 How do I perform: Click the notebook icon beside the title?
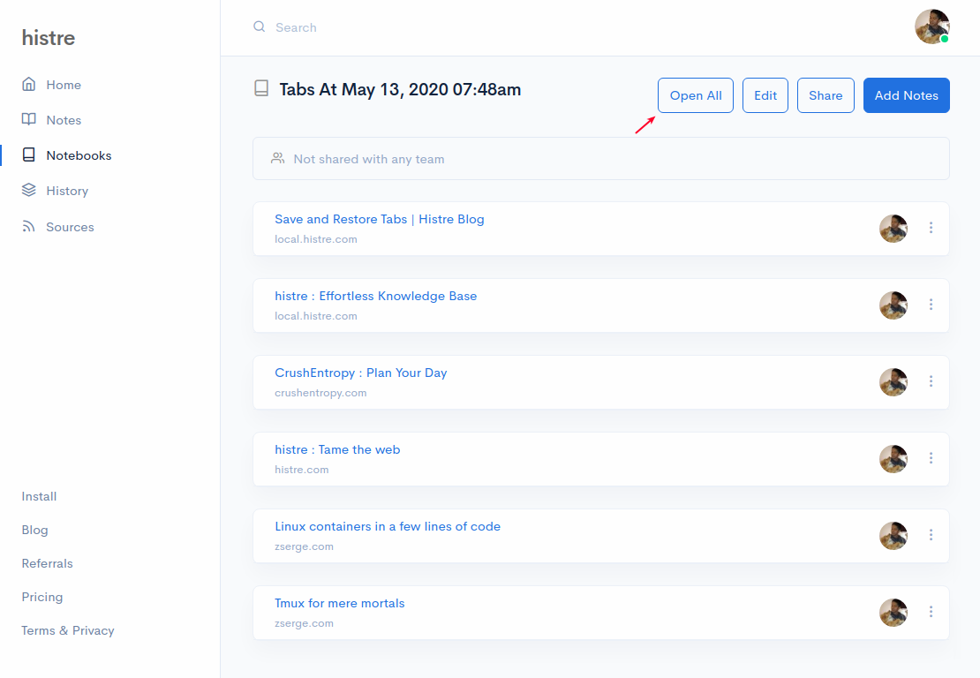point(261,88)
